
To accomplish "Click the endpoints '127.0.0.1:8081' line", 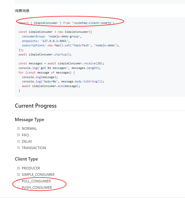I will (46, 41).
